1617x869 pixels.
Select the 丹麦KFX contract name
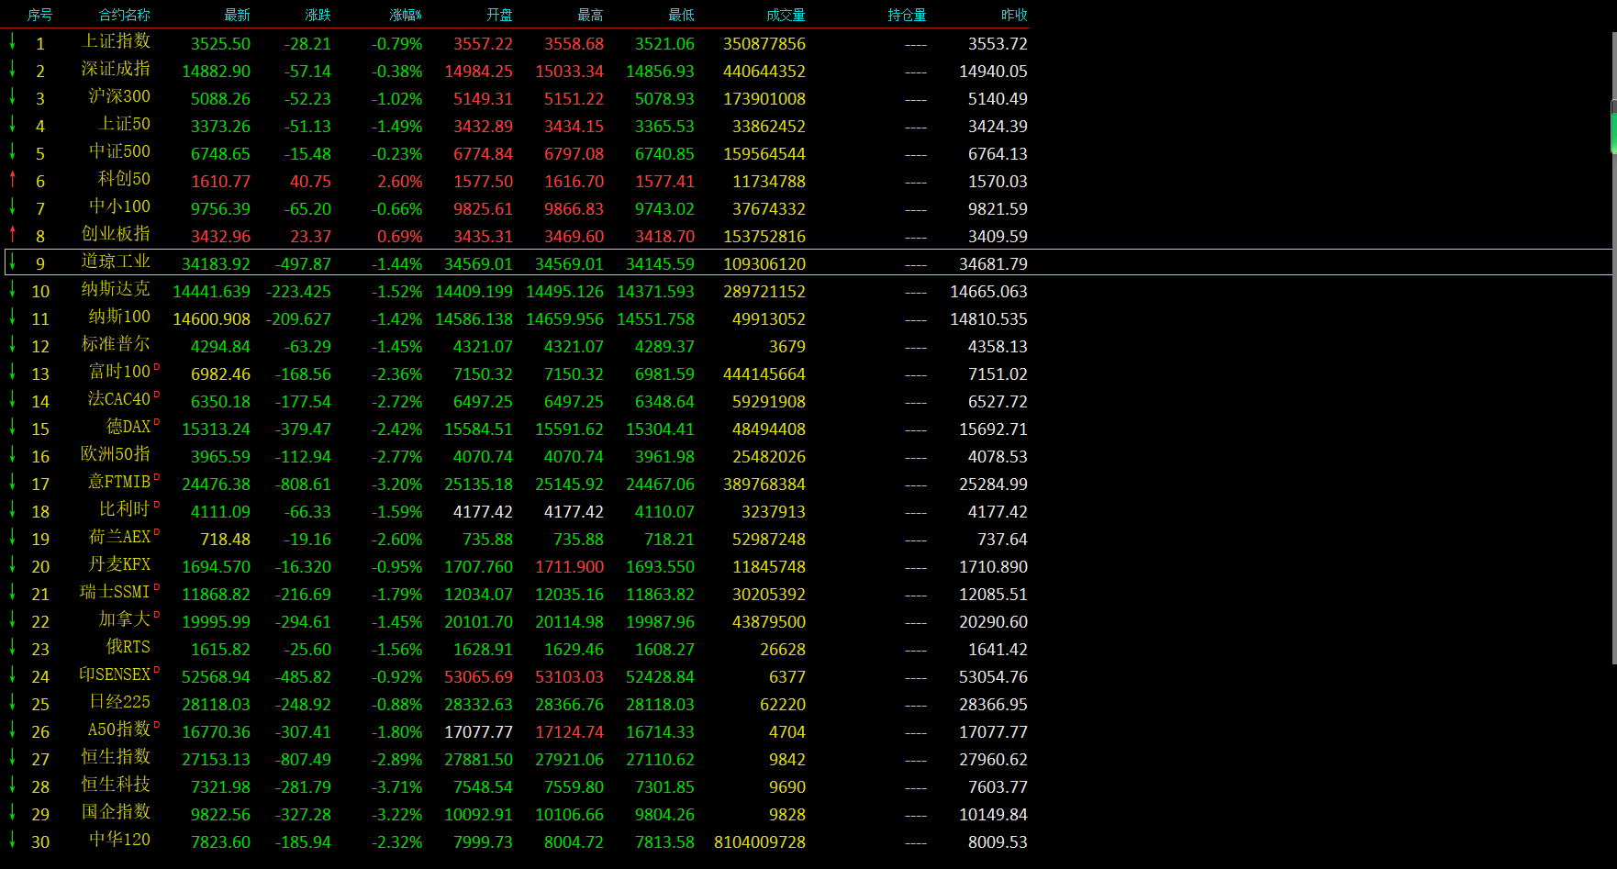click(119, 564)
